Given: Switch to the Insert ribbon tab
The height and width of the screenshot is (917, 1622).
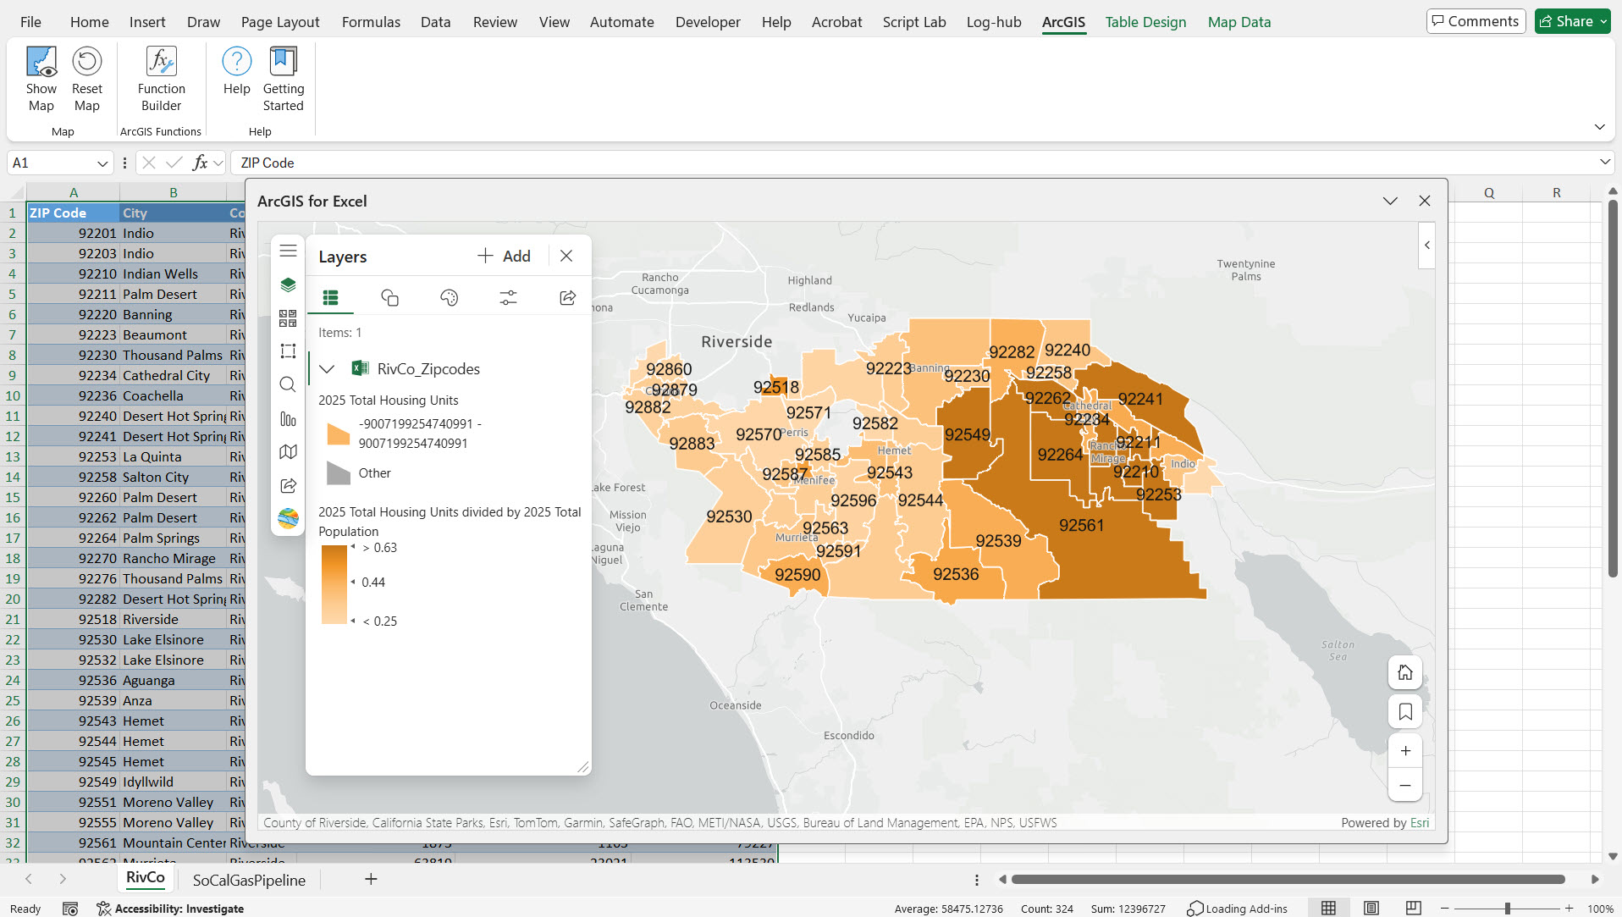Looking at the screenshot, I should coord(147,22).
